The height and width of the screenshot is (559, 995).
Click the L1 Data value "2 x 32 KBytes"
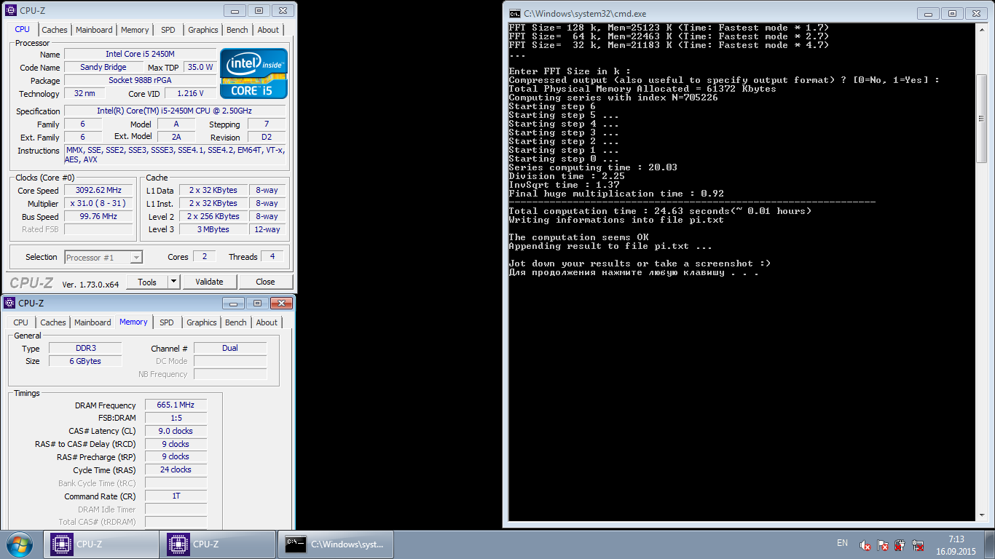[213, 190]
